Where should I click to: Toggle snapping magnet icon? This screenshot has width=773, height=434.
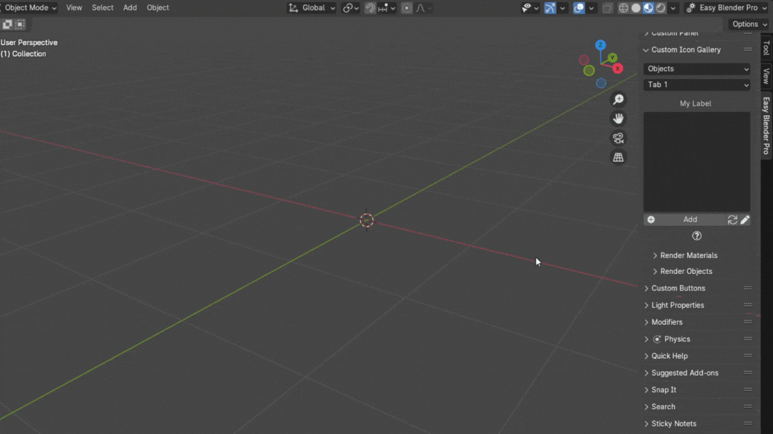(370, 8)
